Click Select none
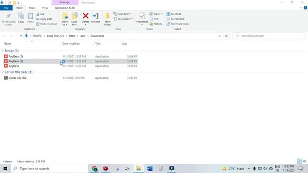Viewport: 308px width, 173px height. 175,19
